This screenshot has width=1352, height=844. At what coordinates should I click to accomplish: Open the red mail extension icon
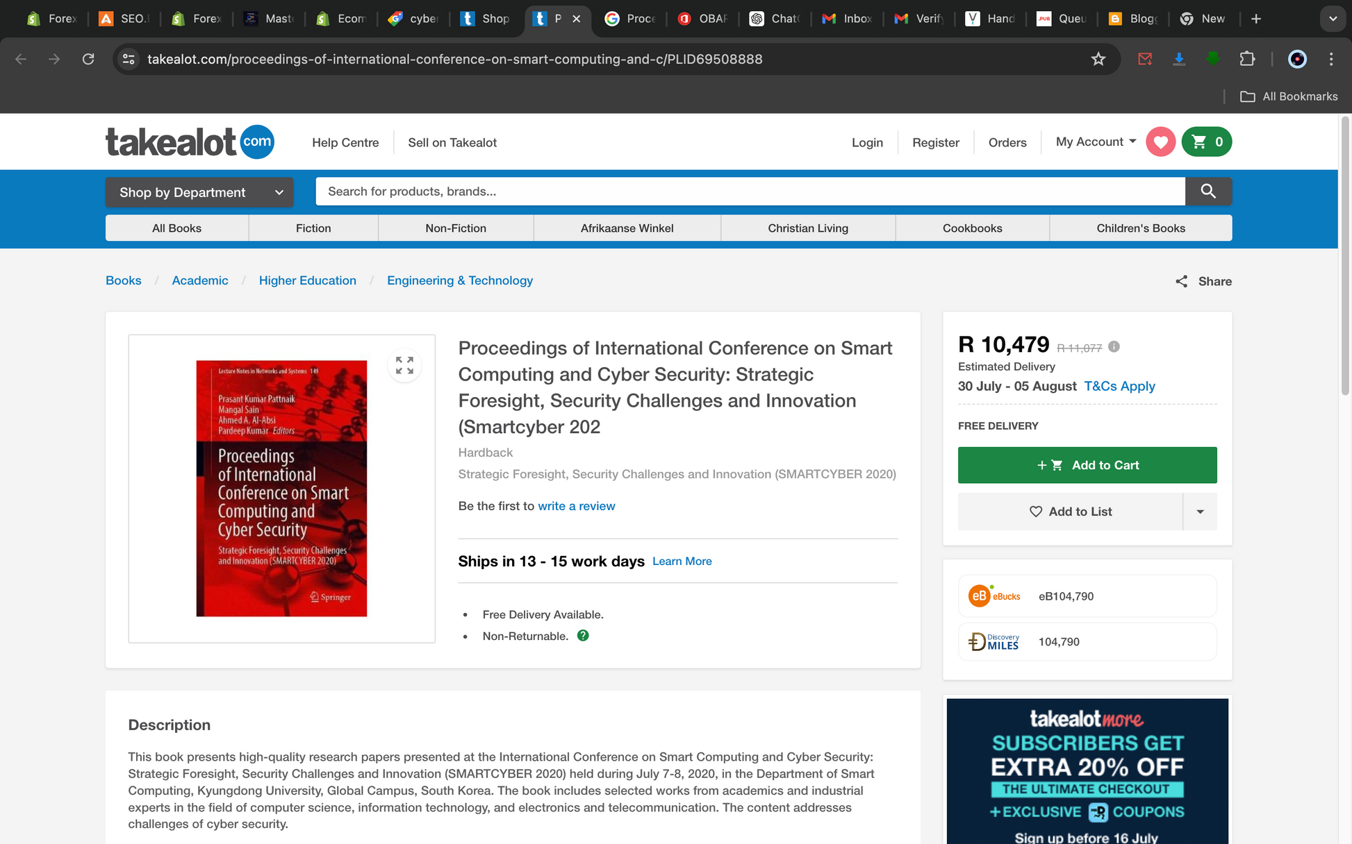click(1145, 59)
